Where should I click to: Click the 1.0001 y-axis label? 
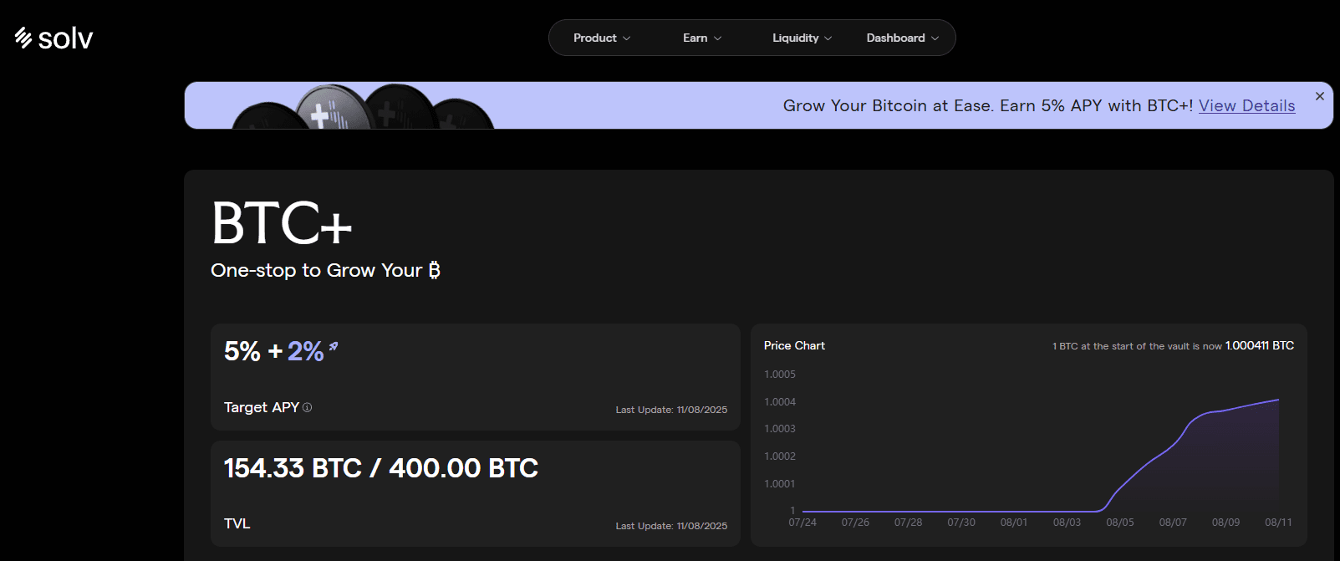(x=780, y=484)
